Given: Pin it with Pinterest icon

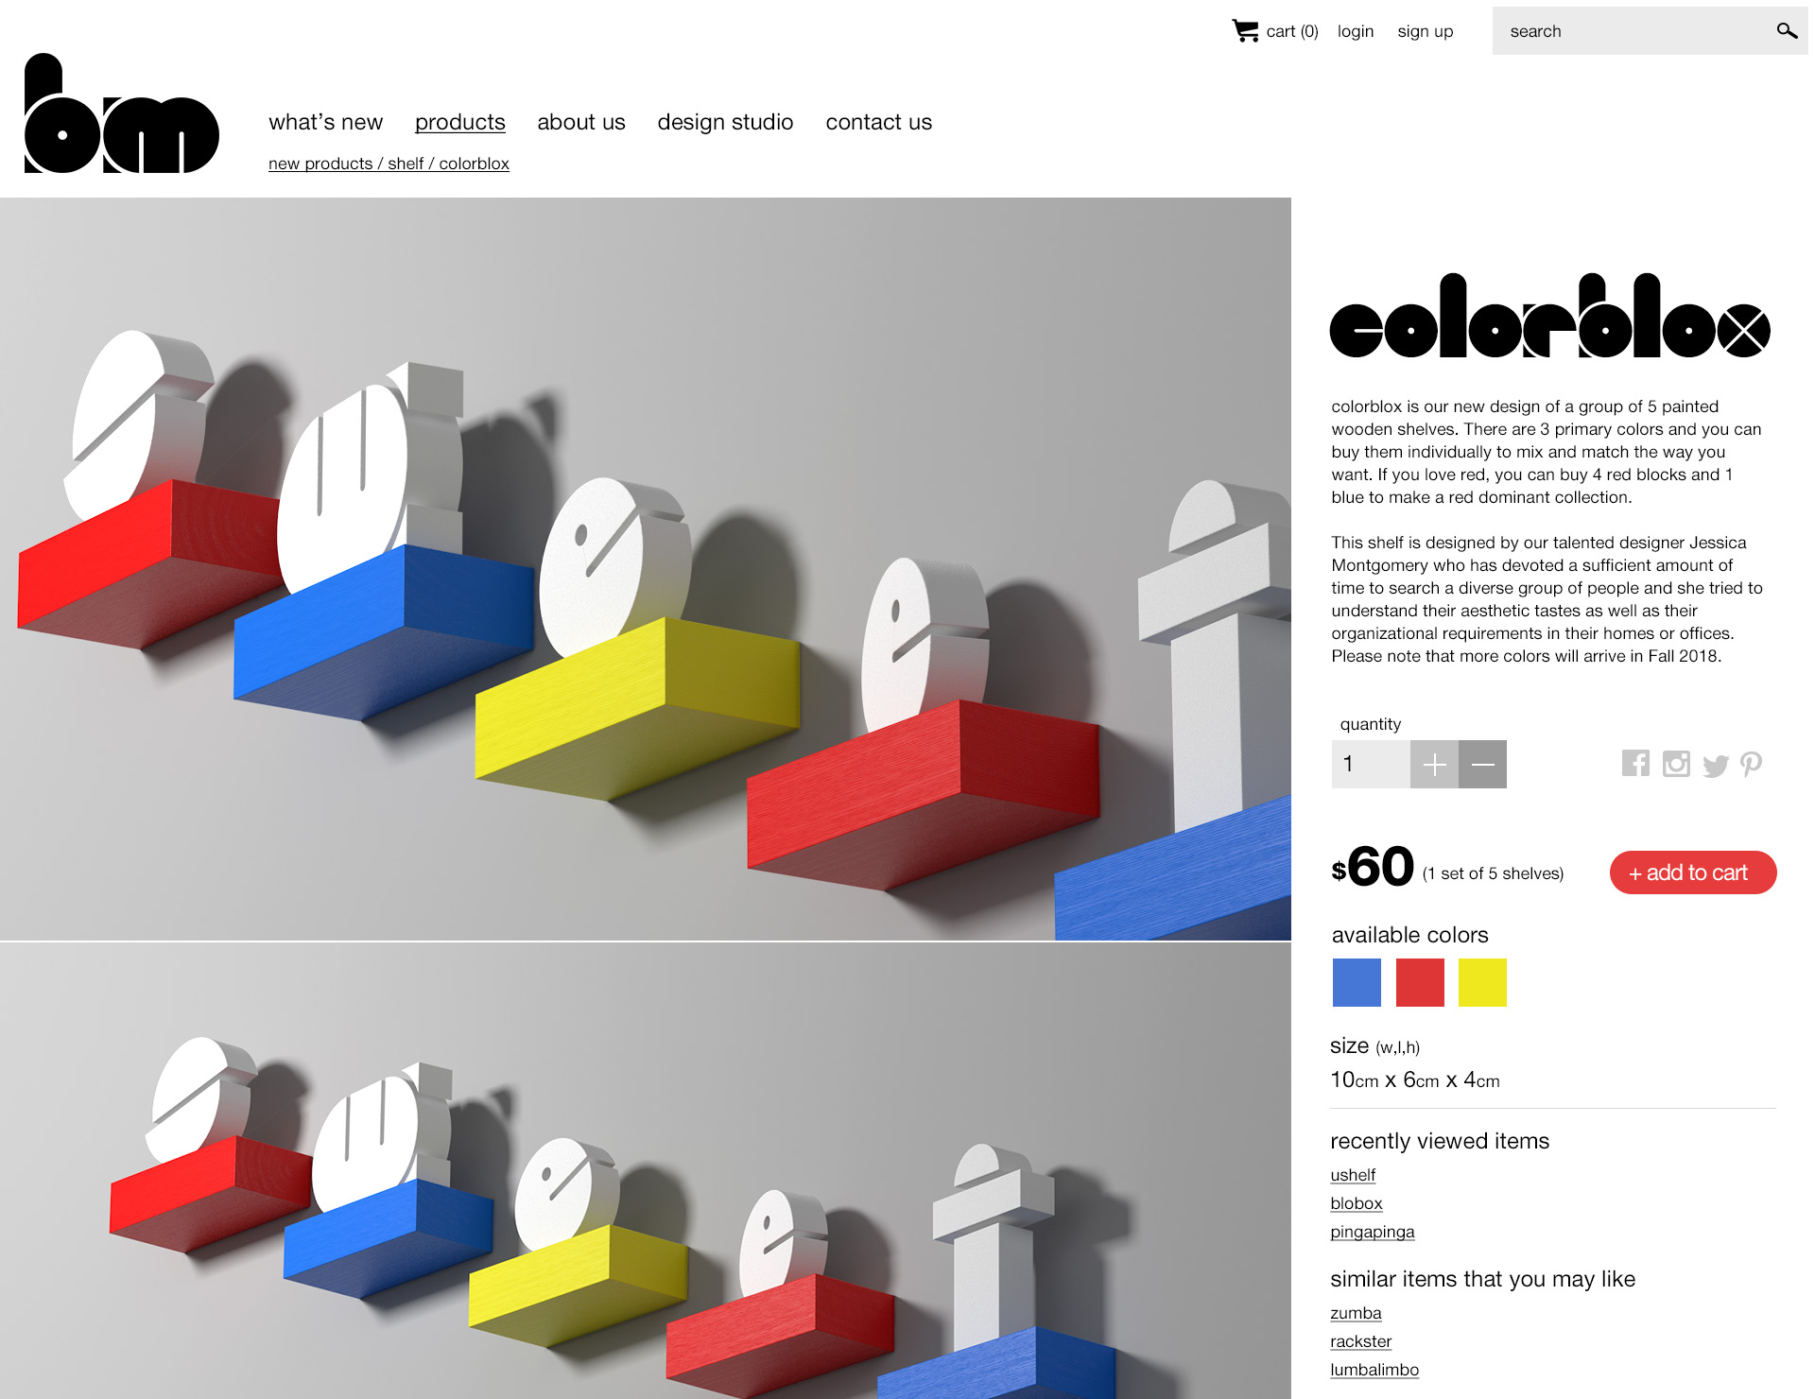Looking at the screenshot, I should (1751, 764).
